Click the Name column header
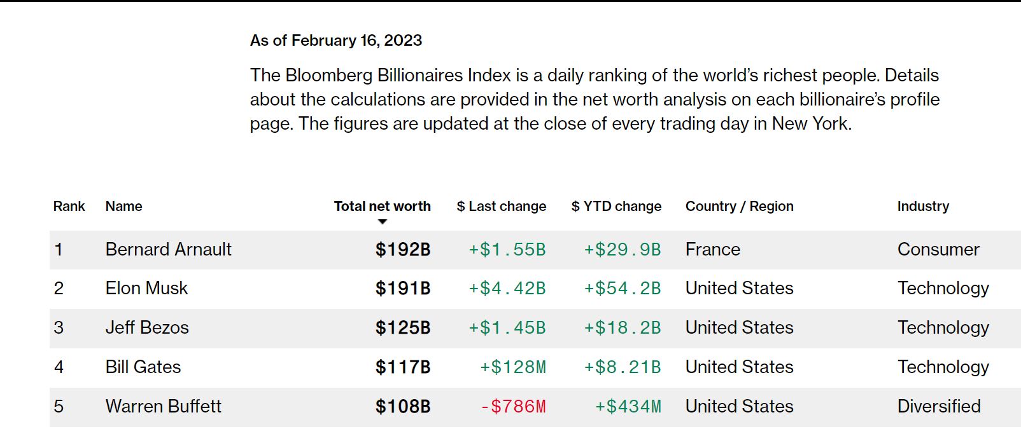Image resolution: width=1021 pixels, height=429 pixels. [123, 206]
